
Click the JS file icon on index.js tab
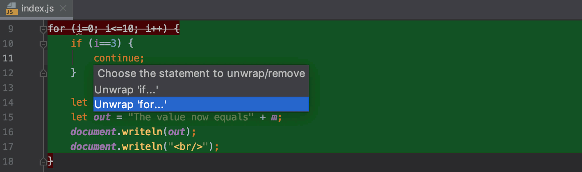(x=11, y=8)
